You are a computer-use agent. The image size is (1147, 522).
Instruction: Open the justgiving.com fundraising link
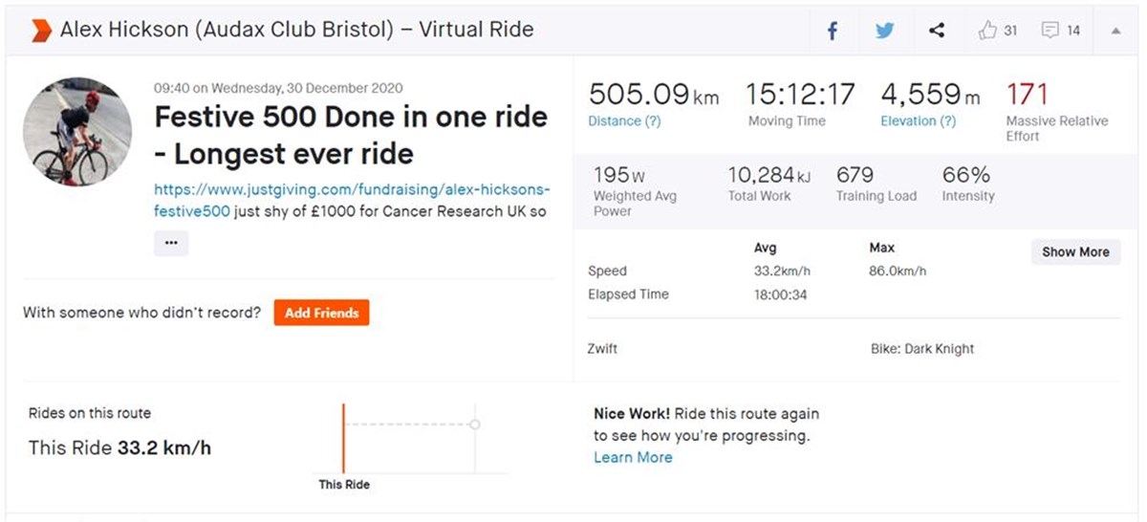(351, 189)
